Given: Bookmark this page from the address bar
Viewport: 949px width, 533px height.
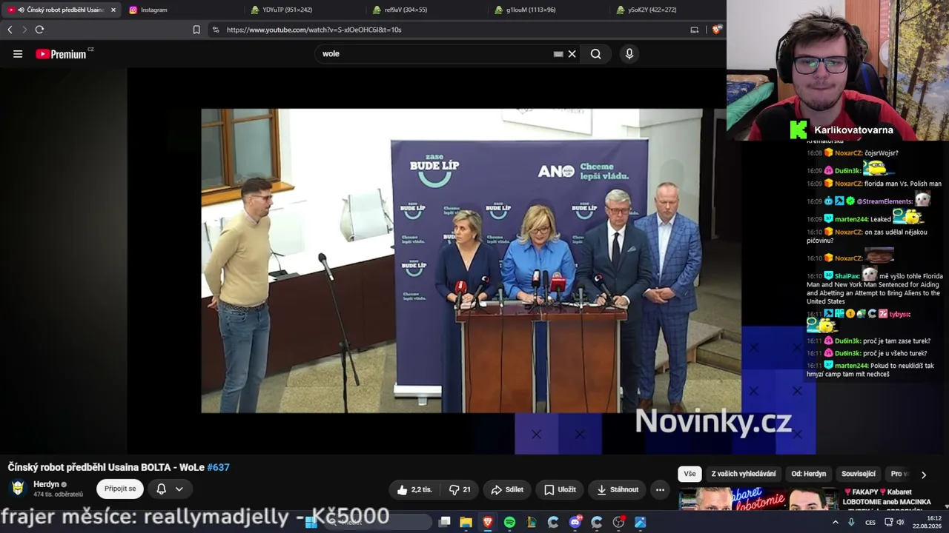Looking at the screenshot, I should coord(196,30).
